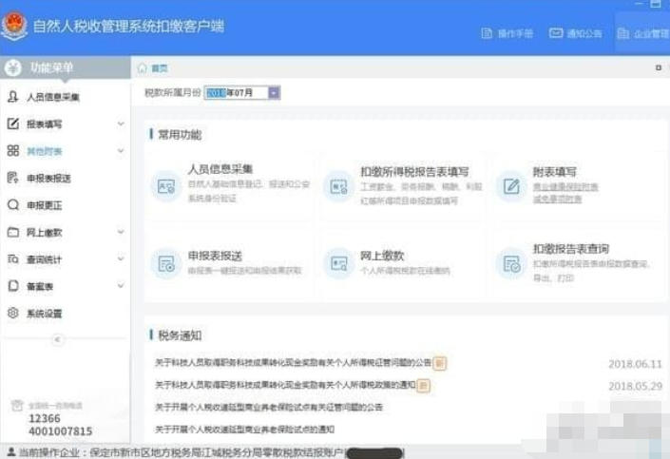Click the 当前操作企业 status bar text
The width and height of the screenshot is (670, 459).
pyautogui.click(x=182, y=452)
